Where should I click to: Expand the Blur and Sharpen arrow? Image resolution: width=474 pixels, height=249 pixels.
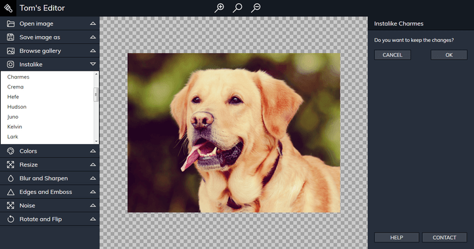tap(93, 178)
